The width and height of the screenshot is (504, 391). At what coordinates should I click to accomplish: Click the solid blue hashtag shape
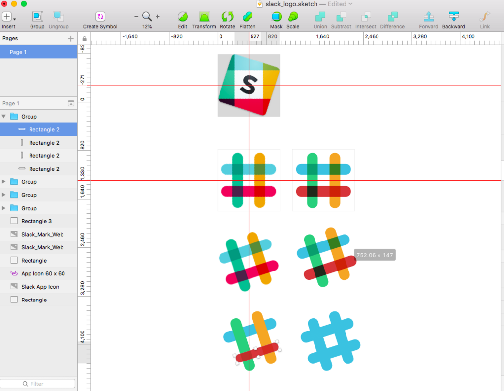[330, 341]
